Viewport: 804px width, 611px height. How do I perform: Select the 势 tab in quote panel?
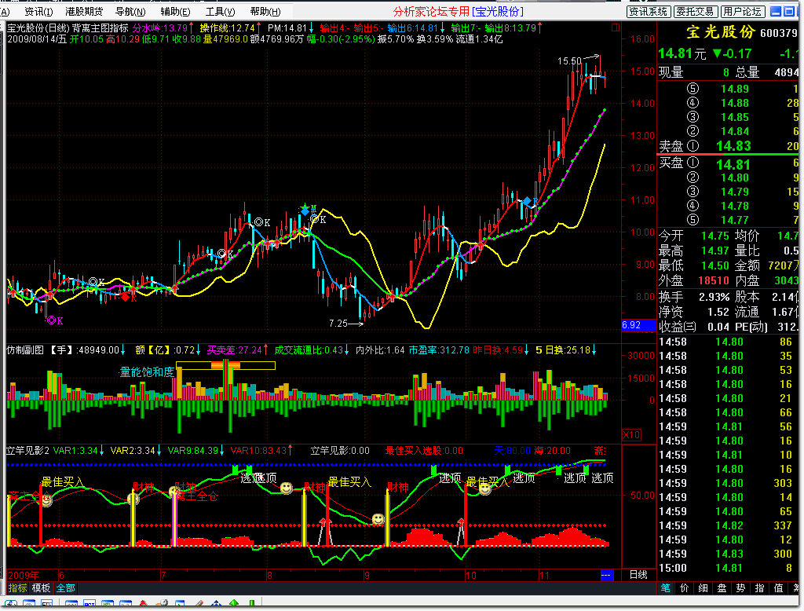(x=740, y=588)
